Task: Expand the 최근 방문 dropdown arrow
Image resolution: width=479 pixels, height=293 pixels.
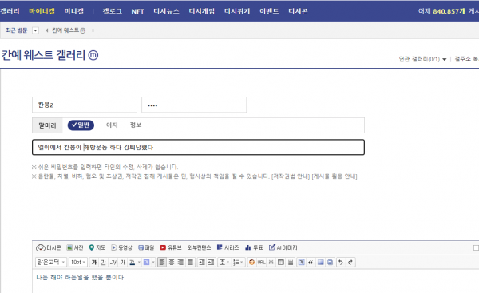Action: coord(35,30)
